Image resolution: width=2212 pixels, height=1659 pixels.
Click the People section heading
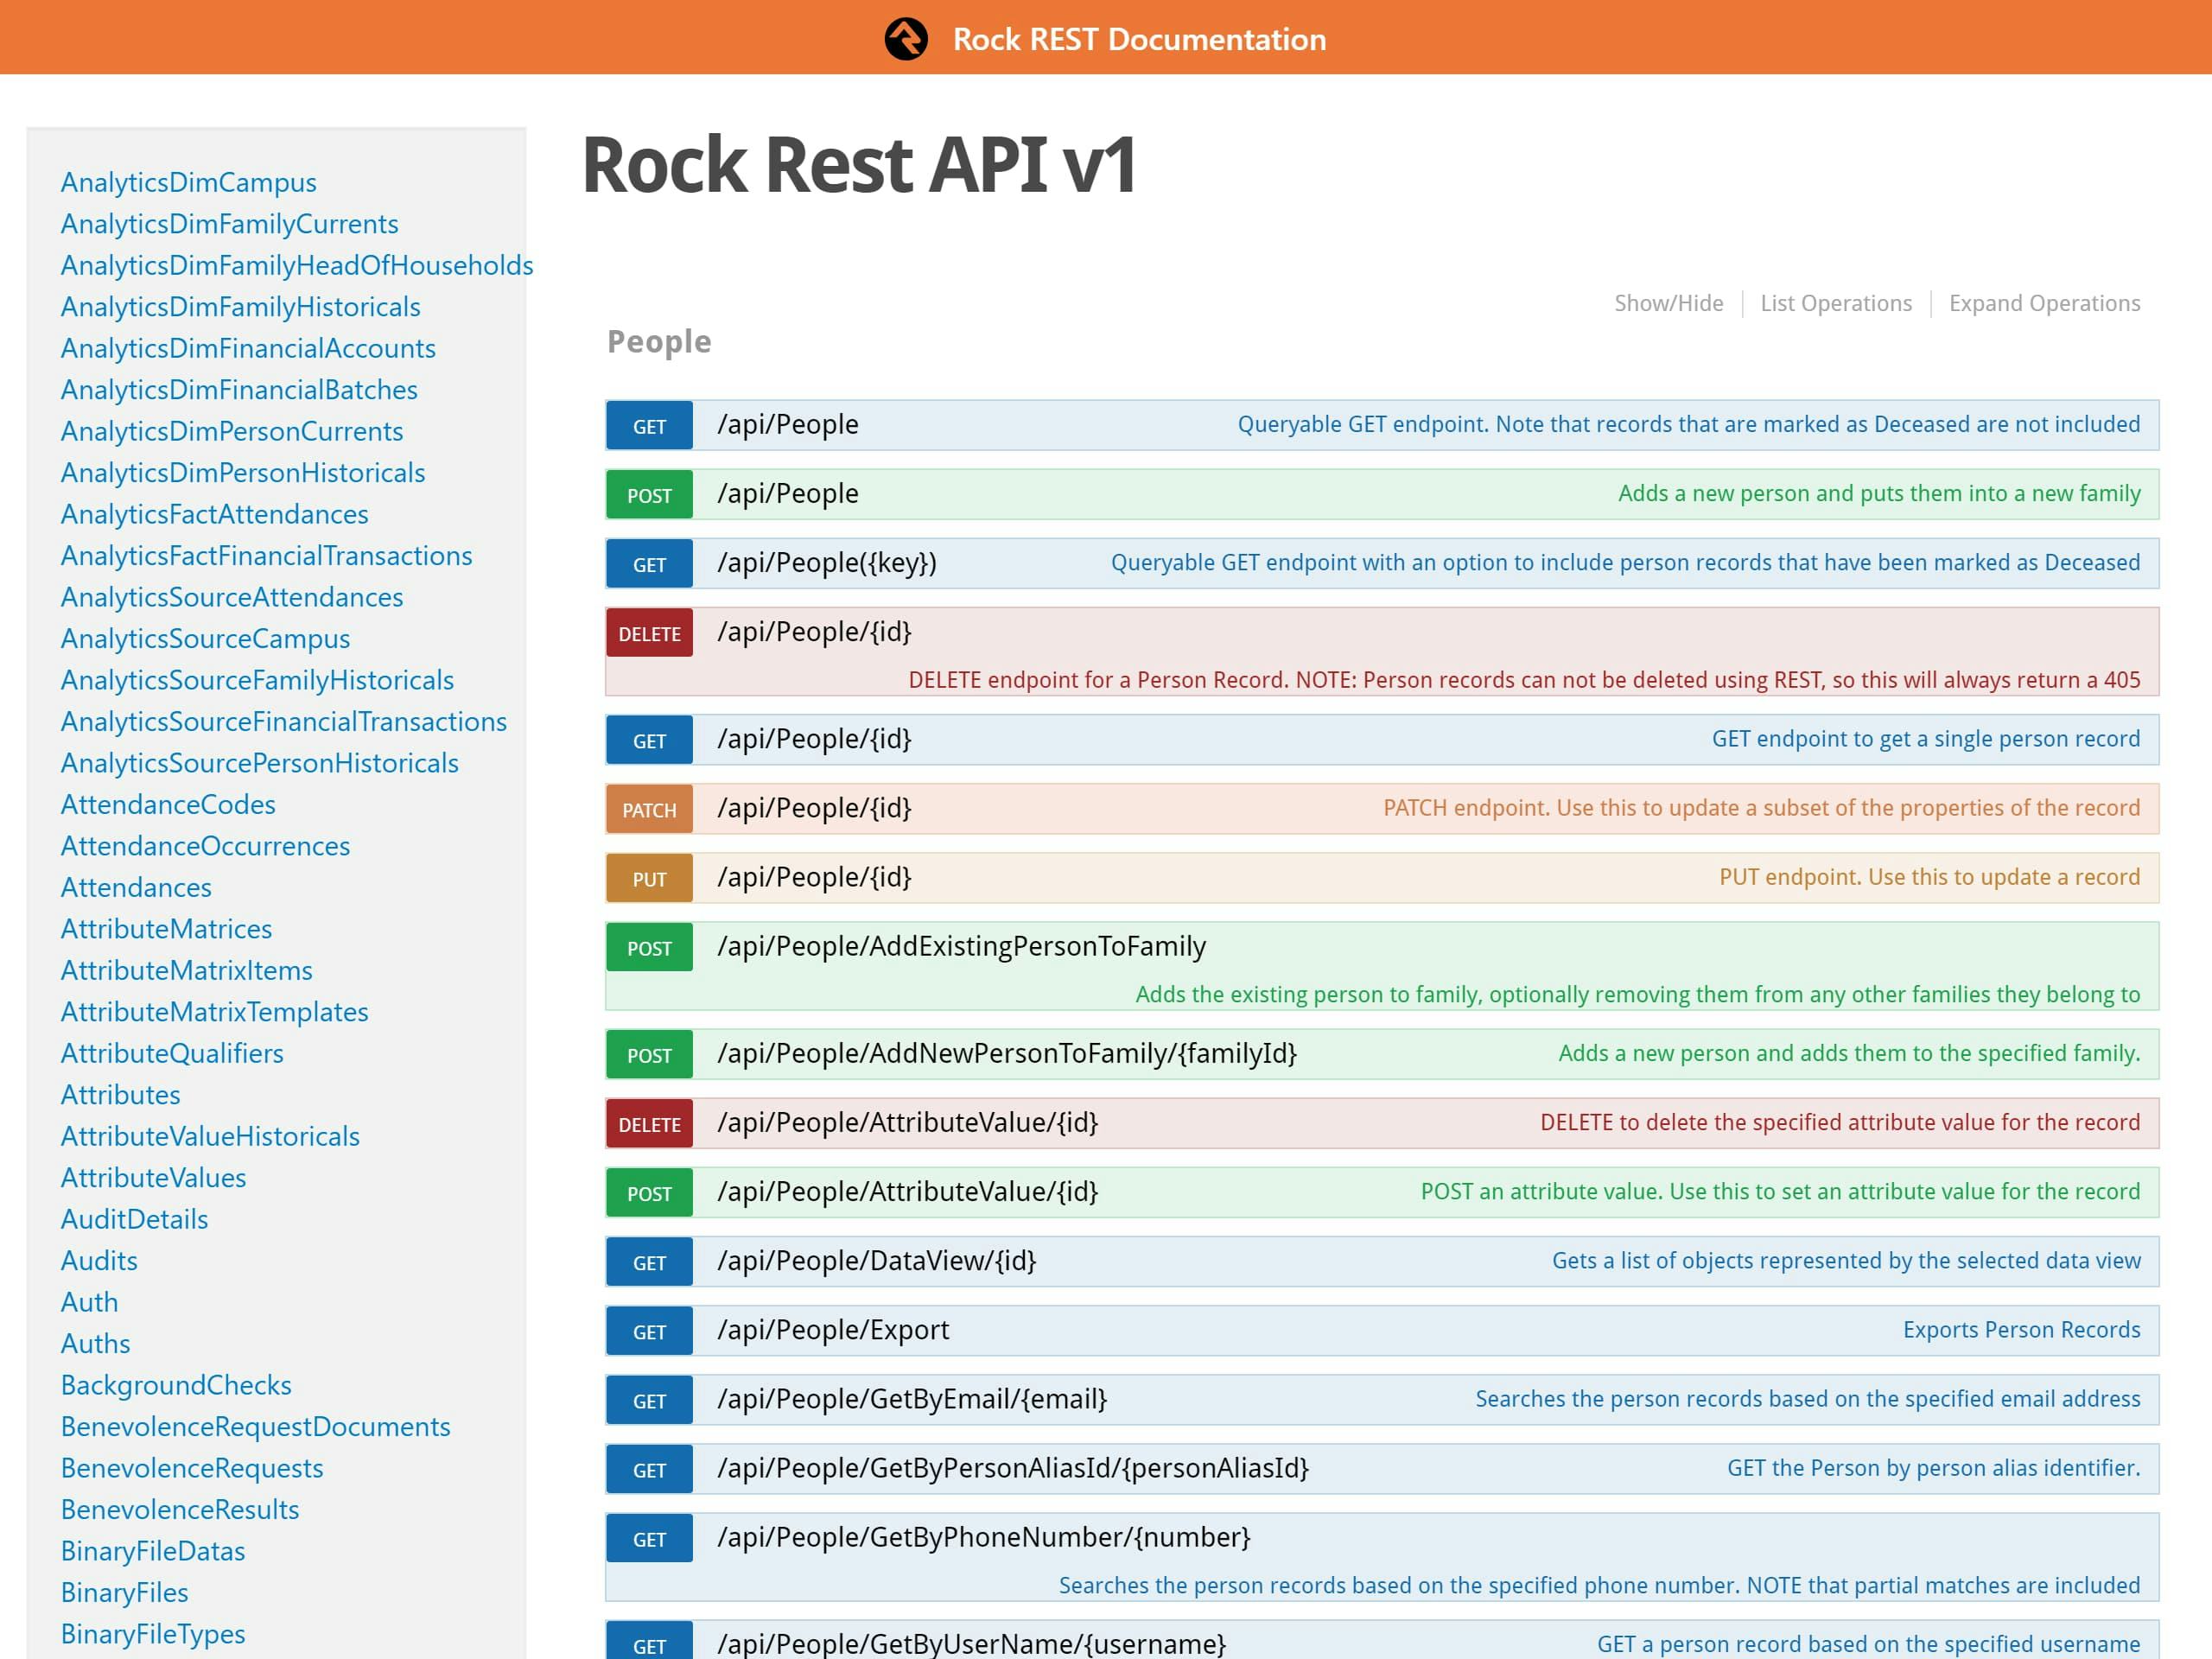(658, 341)
